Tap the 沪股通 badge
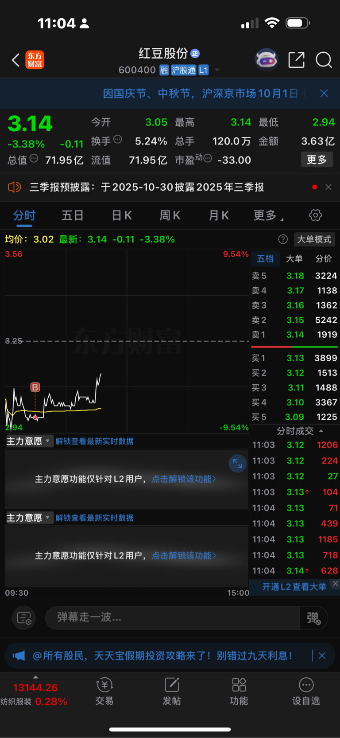 coord(183,70)
